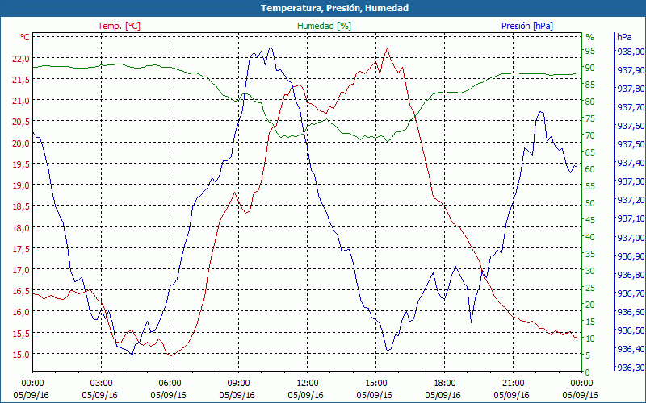Screen dimensions: 646x403
Task: Click the '%' unit label on humidity axis
Action: coord(590,37)
